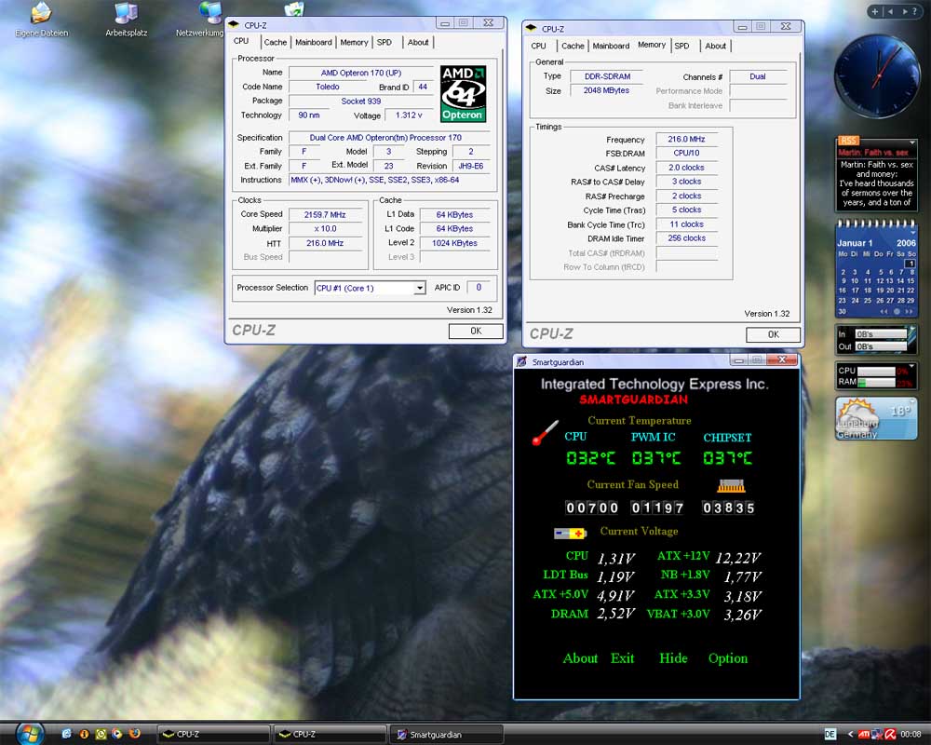Click the second CPU-Z taskbar button

point(329,735)
